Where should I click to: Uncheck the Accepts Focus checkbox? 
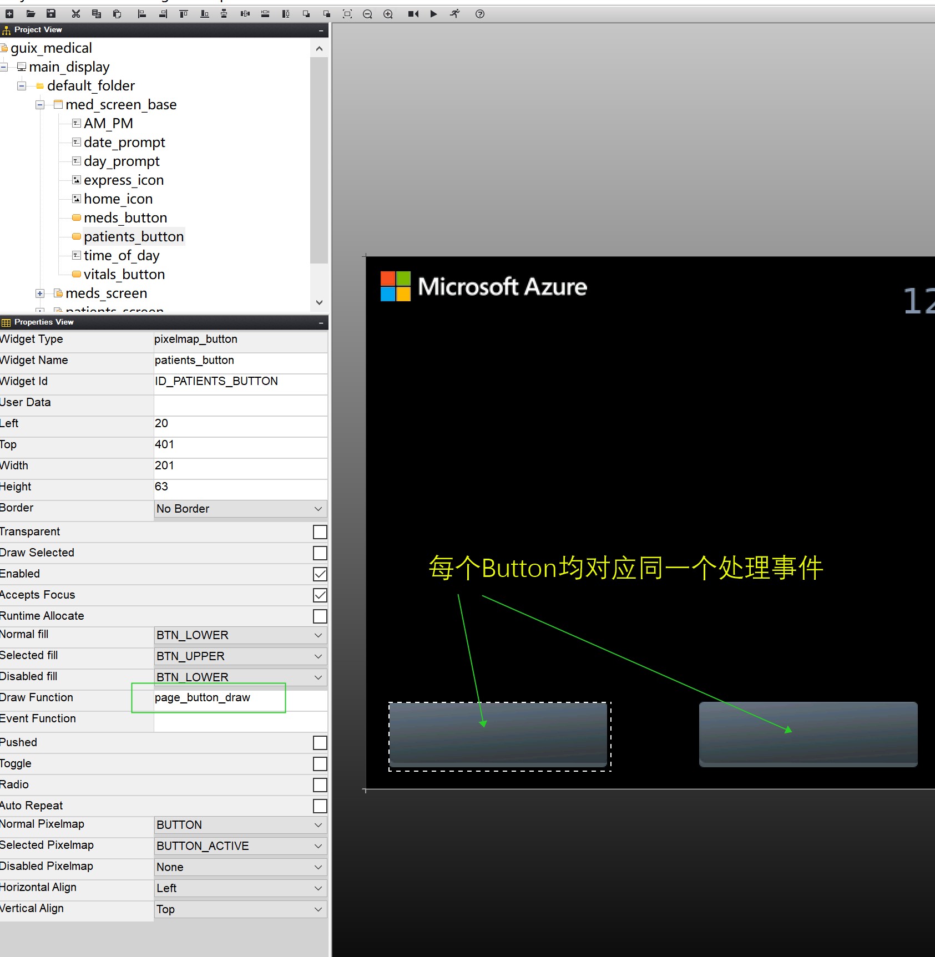(320, 595)
